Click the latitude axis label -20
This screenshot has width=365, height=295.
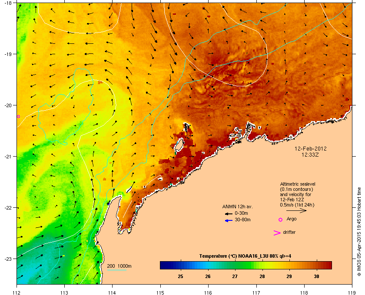click(x=8, y=105)
